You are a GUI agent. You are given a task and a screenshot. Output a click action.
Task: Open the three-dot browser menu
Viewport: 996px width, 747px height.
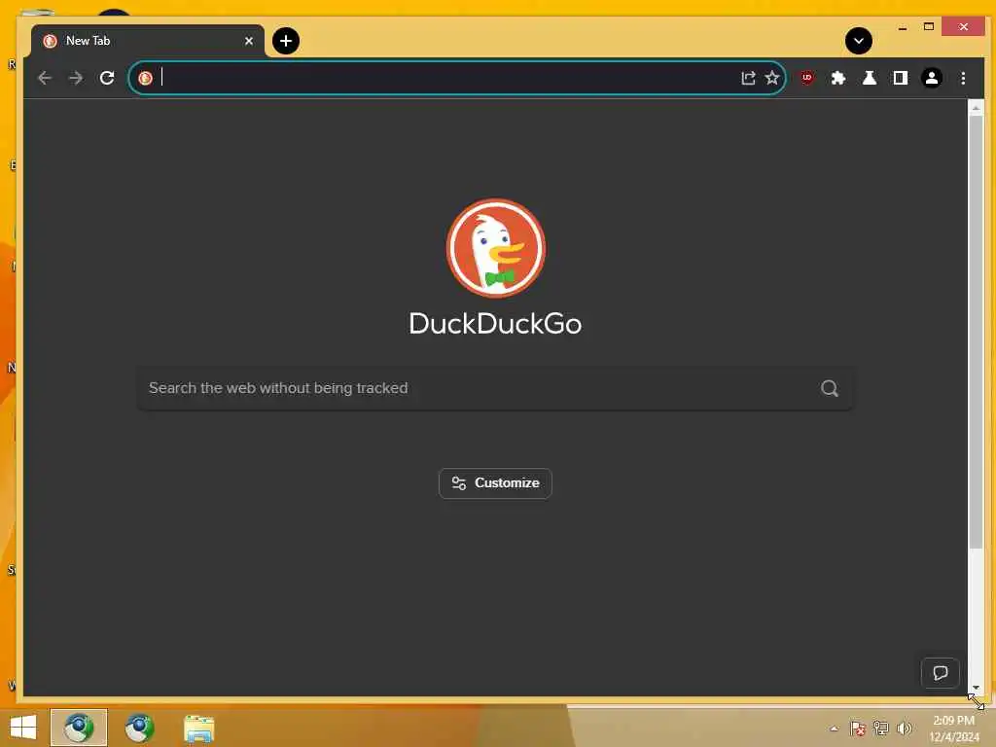tap(963, 78)
